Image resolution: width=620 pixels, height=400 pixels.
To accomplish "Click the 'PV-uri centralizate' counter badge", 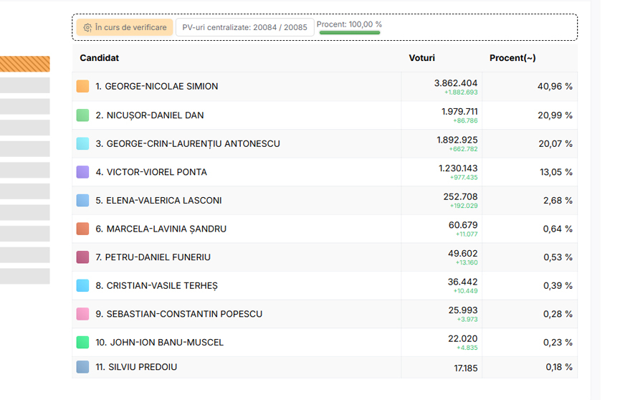I will pos(244,28).
